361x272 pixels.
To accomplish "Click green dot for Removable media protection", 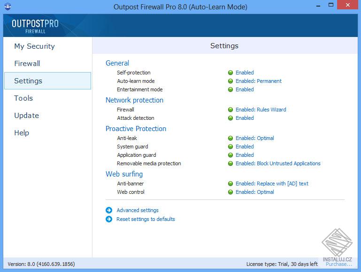I will coord(230,163).
